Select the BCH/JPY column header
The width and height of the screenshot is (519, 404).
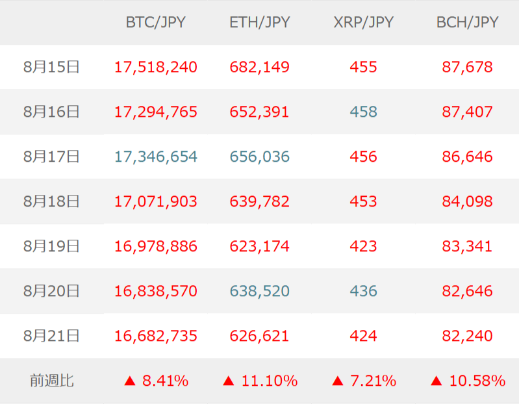pyautogui.click(x=467, y=22)
